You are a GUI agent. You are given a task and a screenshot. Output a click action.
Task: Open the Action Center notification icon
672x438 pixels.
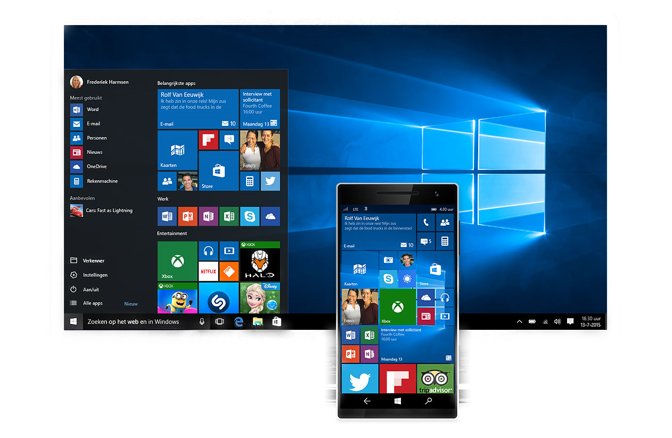pyautogui.click(x=570, y=322)
